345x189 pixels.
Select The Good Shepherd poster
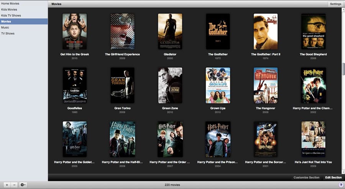pos(313,31)
